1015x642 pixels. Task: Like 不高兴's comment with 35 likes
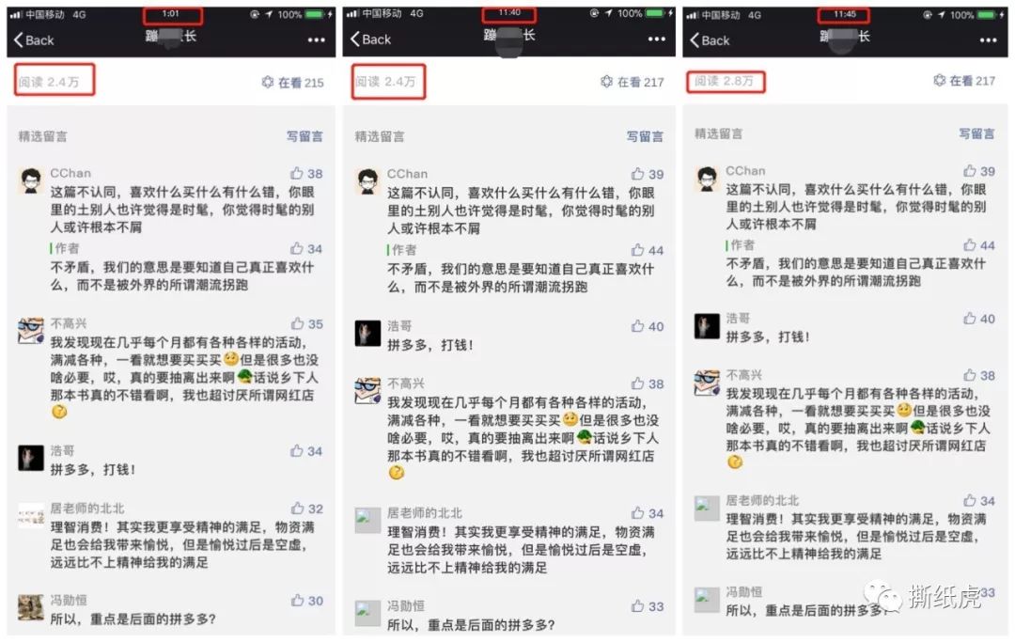(297, 323)
